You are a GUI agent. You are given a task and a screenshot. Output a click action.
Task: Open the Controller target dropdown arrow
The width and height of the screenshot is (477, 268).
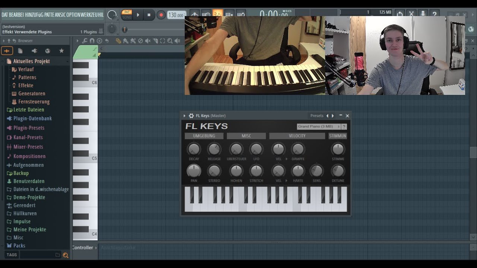[96, 248]
